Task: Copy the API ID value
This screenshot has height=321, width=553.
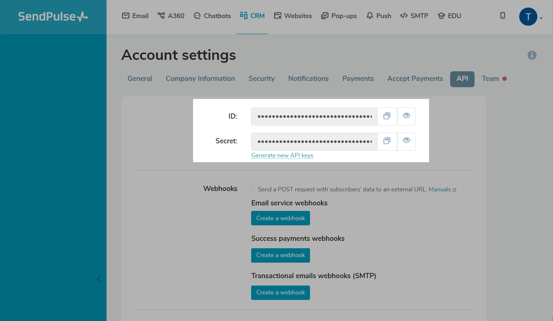Action: click(x=387, y=116)
